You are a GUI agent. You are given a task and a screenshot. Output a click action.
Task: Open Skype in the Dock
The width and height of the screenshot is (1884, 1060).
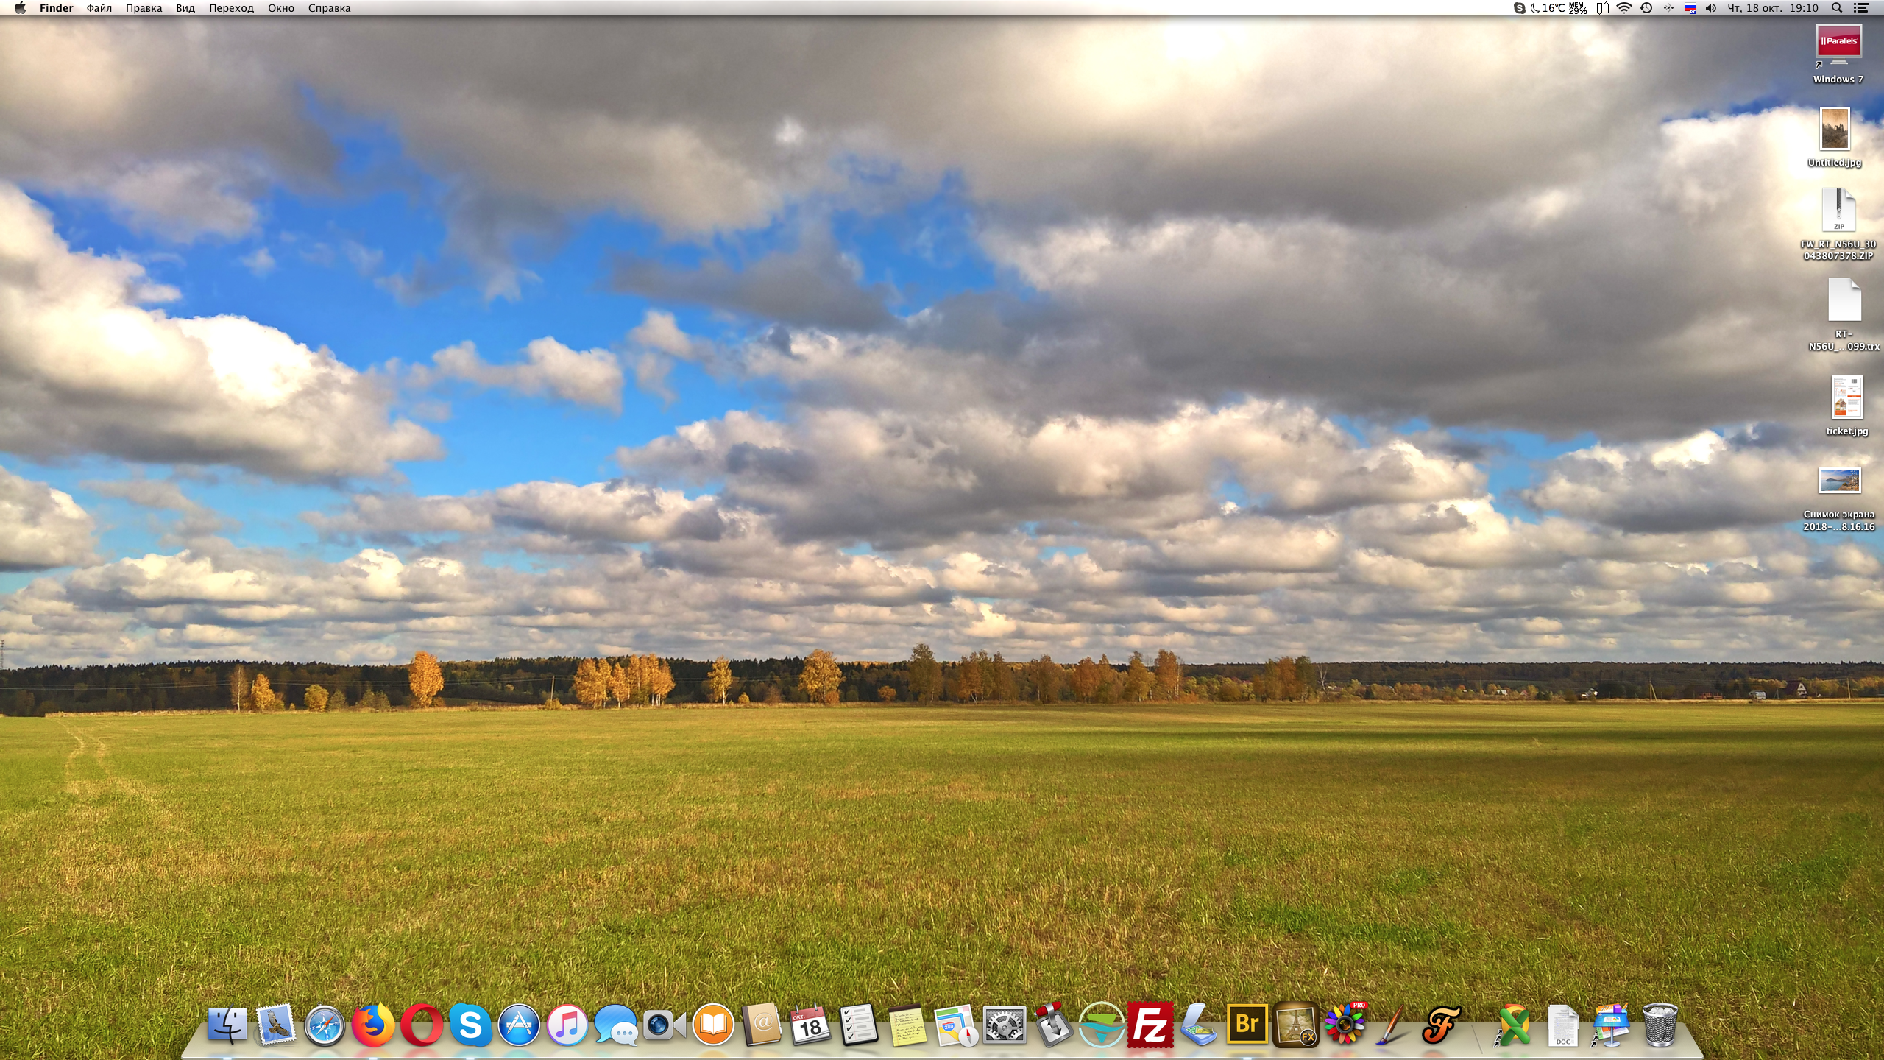click(470, 1025)
